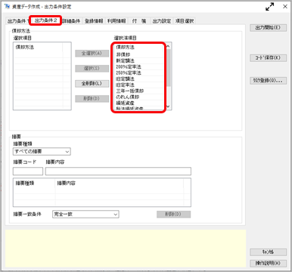Click 削除(D) button in 摘要 section
The width and height of the screenshot is (292, 272).
point(173,214)
